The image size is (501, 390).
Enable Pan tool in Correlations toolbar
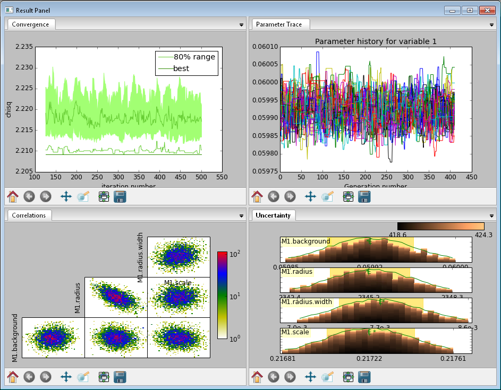pos(66,377)
